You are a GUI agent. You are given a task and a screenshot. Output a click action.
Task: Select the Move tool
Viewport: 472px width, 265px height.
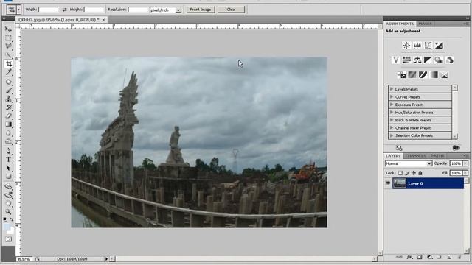(8, 29)
